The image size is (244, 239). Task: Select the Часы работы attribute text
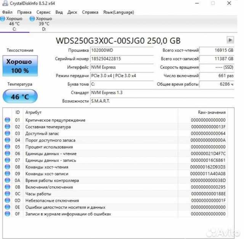38,194
